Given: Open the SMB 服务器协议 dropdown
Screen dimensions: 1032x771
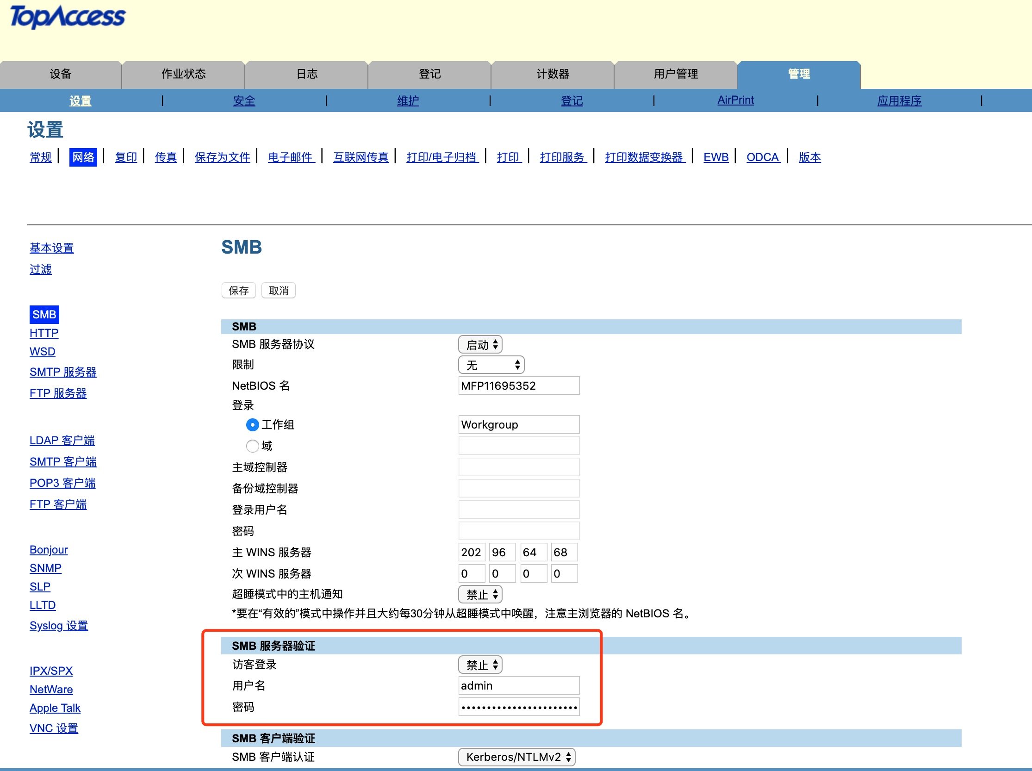Looking at the screenshot, I should [x=480, y=345].
